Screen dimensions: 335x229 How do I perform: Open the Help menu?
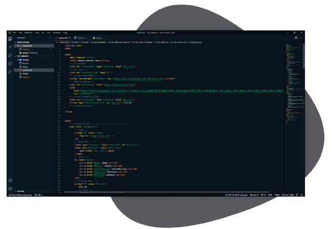[x=65, y=33]
